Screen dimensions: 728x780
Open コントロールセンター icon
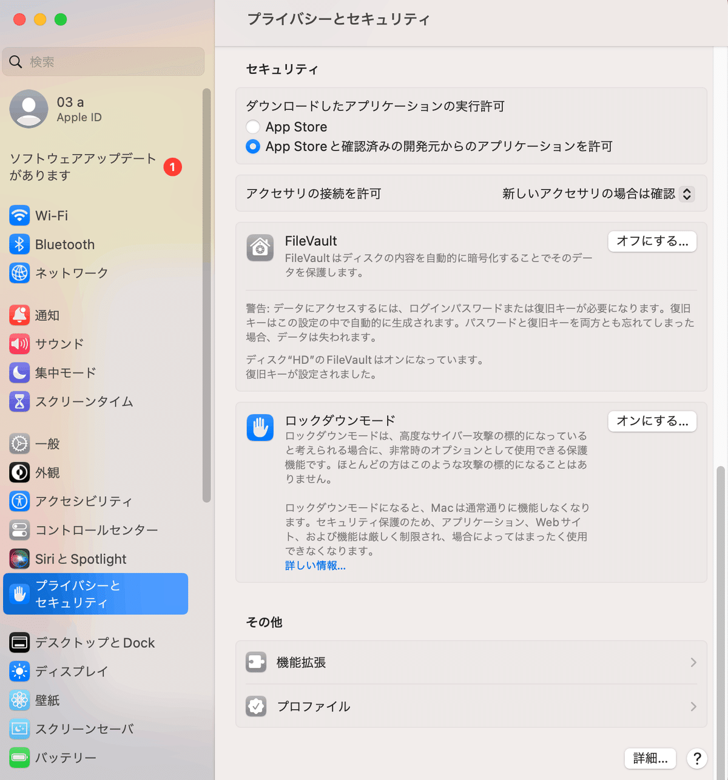[19, 530]
